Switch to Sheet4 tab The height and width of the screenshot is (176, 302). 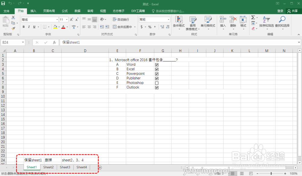82,167
